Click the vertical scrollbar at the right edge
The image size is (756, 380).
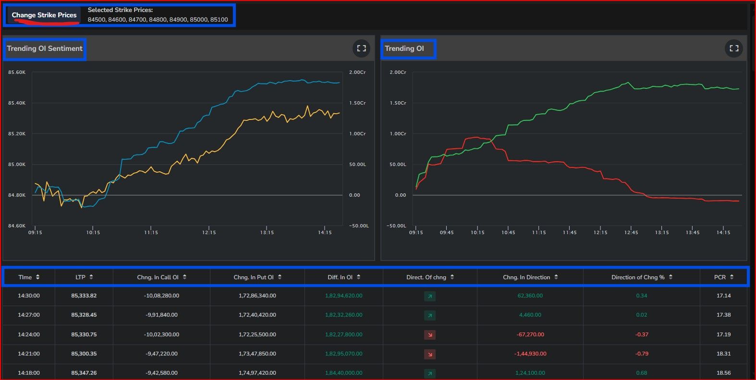(x=752, y=38)
